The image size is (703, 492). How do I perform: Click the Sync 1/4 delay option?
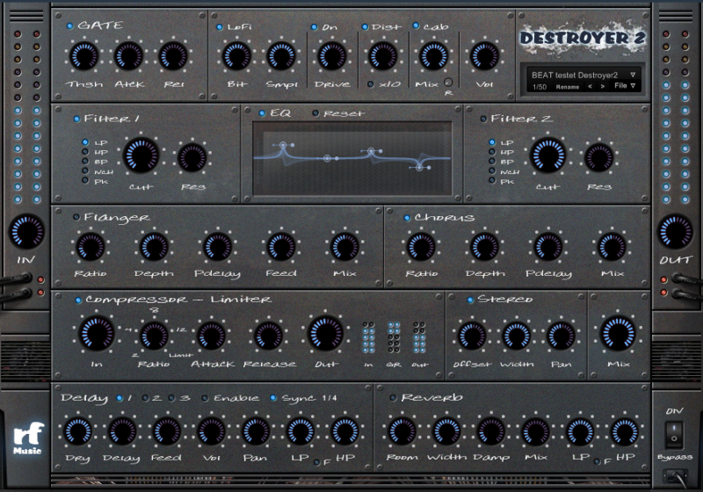point(274,398)
